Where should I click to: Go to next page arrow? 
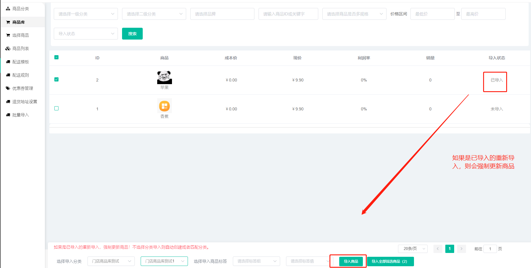pos(462,249)
